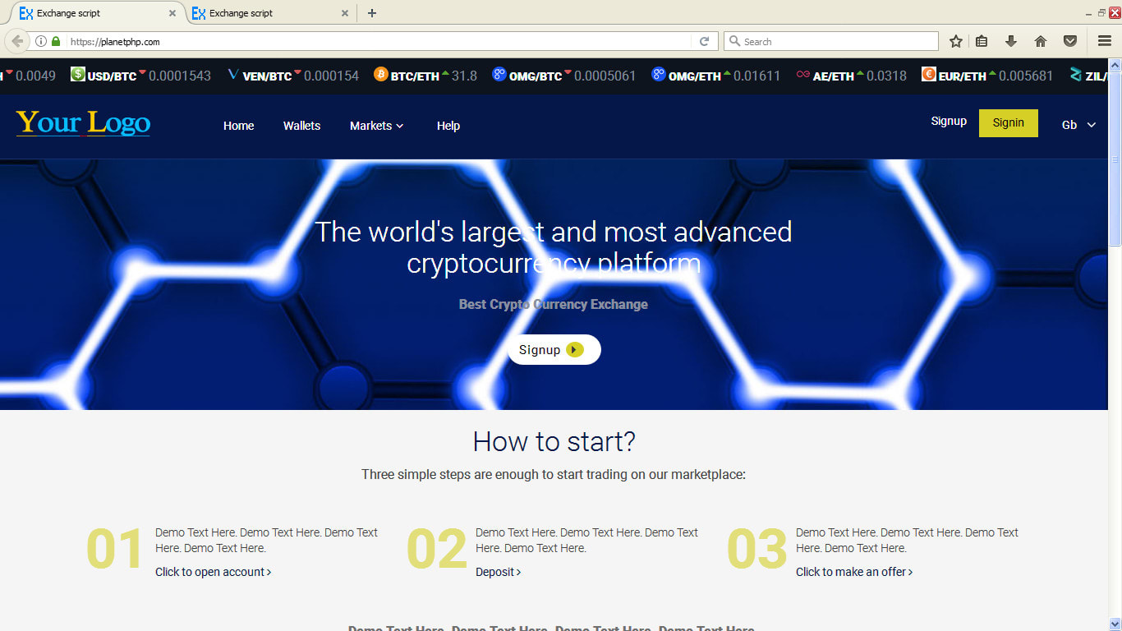This screenshot has height=631, width=1122.
Task: Click the Your Logo site logo
Action: (x=83, y=122)
